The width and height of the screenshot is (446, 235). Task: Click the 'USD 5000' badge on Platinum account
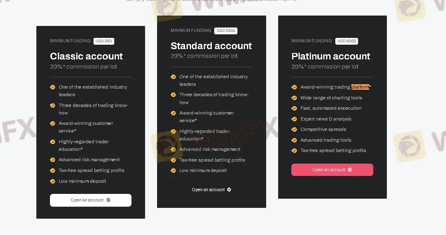pyautogui.click(x=346, y=41)
